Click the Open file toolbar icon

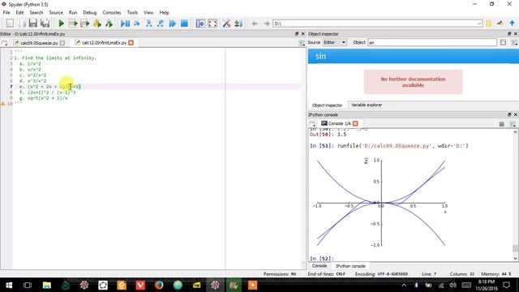click(x=22, y=24)
